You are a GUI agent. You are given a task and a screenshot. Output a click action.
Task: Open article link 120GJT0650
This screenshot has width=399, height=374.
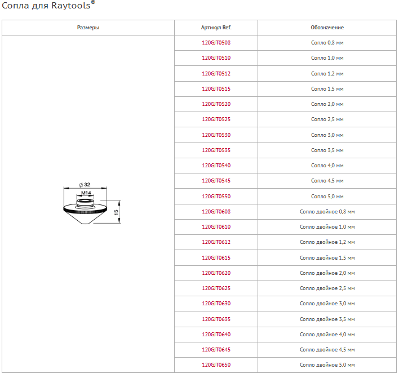click(x=216, y=365)
